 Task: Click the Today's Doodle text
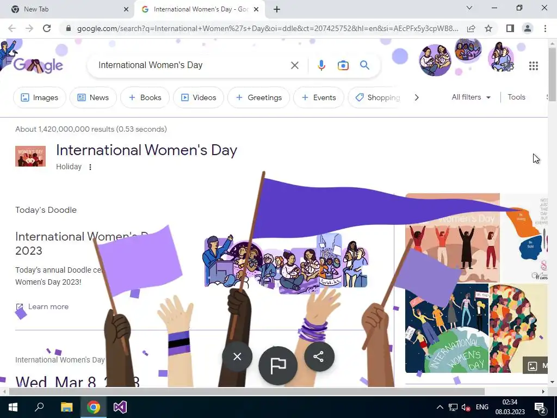pyautogui.click(x=46, y=210)
